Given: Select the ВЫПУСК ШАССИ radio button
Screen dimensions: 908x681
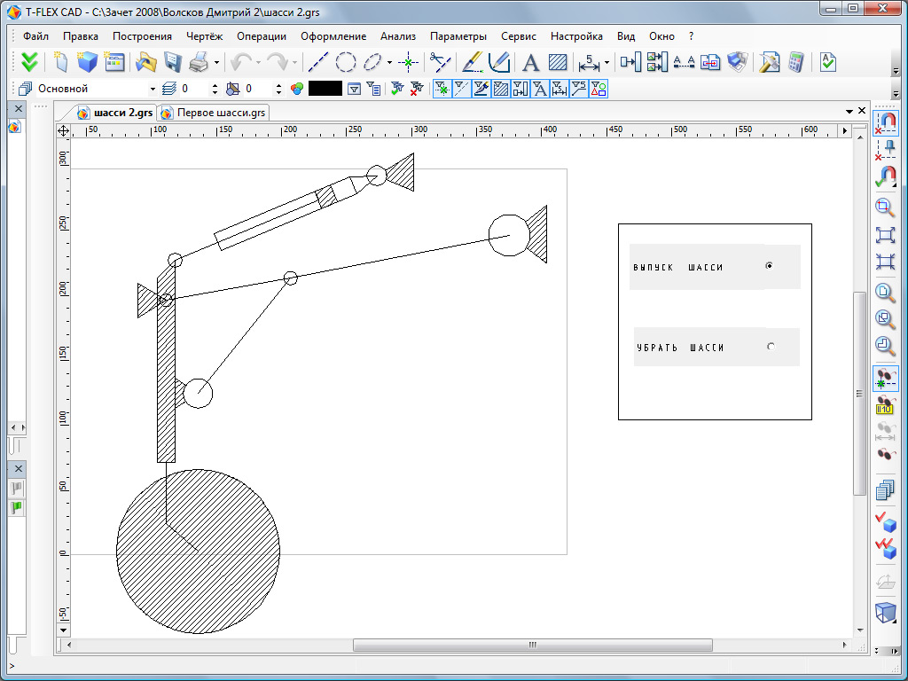Looking at the screenshot, I should tap(769, 266).
